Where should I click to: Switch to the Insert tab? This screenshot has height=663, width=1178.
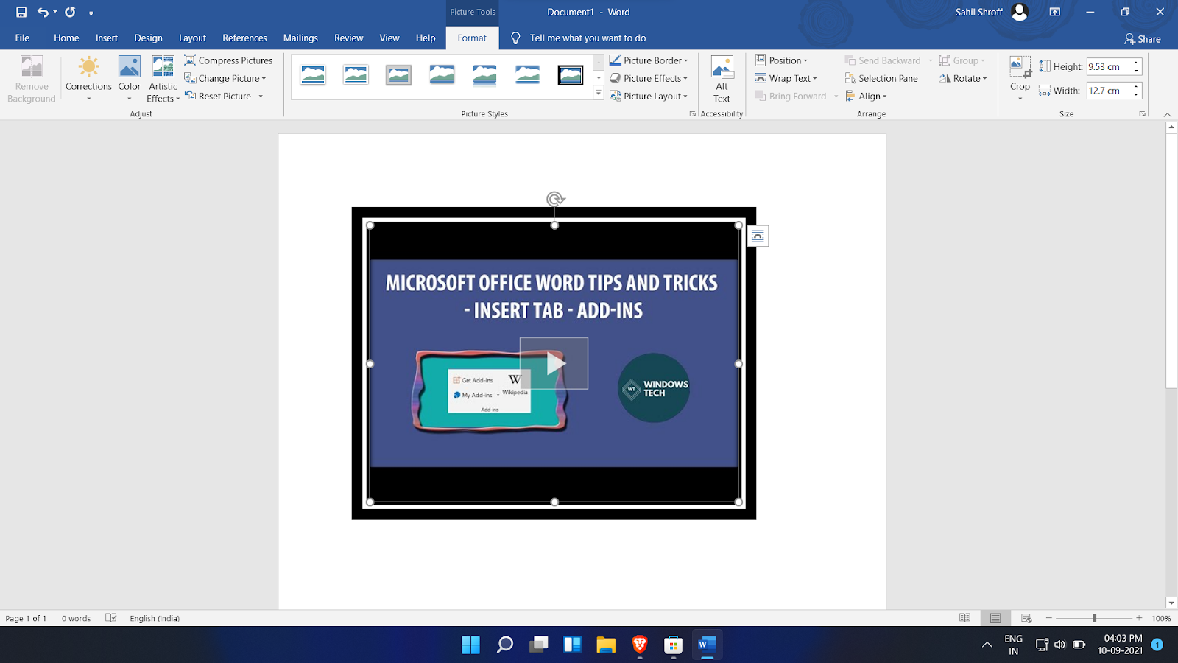(x=107, y=38)
